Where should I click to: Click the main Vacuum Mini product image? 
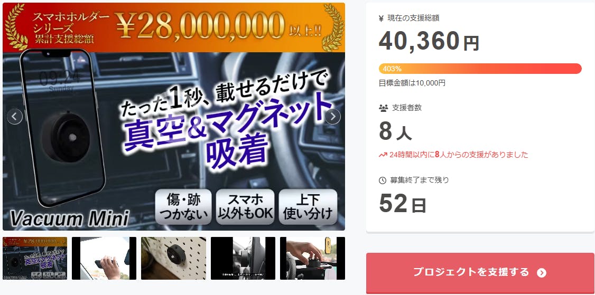[174, 117]
